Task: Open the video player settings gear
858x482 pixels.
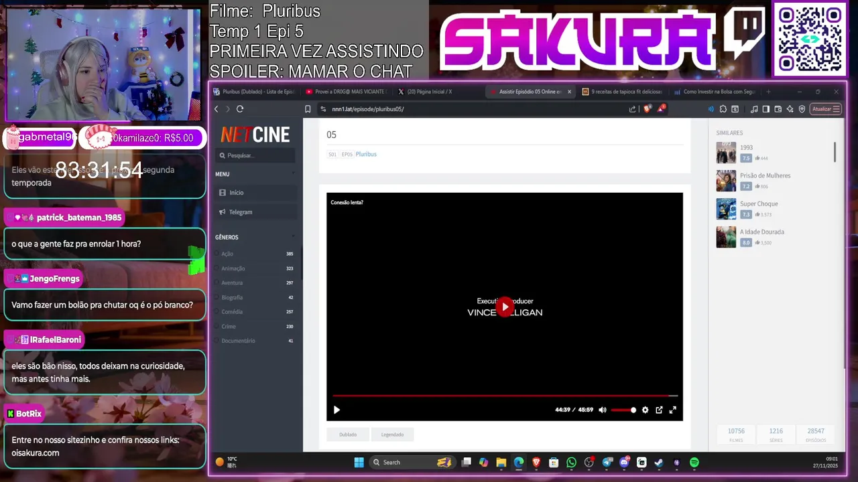Action: (645, 410)
